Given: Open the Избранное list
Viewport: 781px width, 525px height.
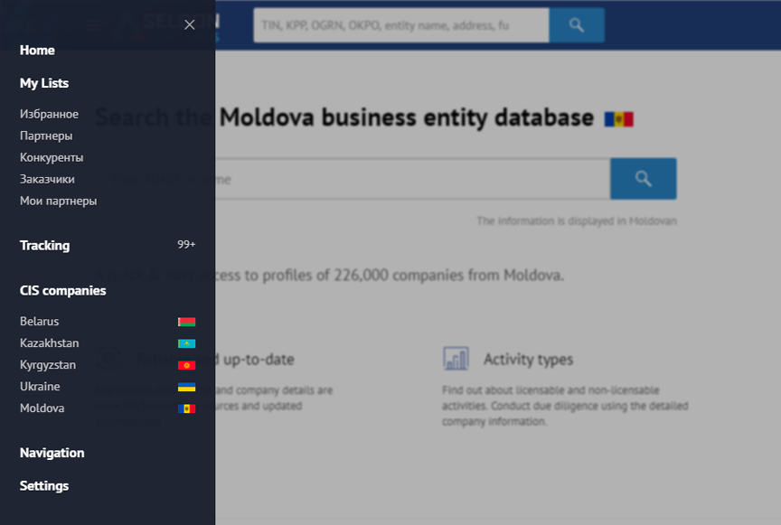Looking at the screenshot, I should pyautogui.click(x=50, y=114).
